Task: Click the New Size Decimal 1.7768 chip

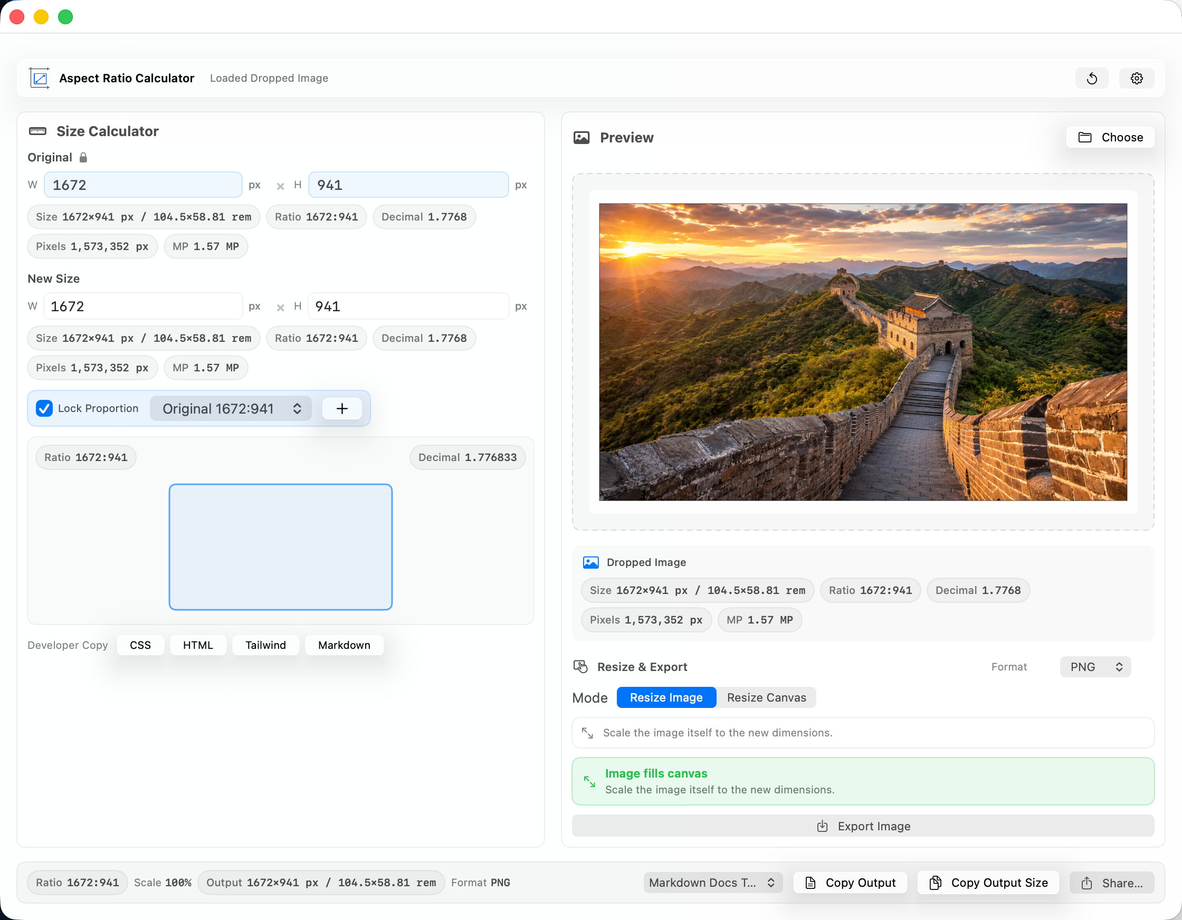Action: coord(424,338)
